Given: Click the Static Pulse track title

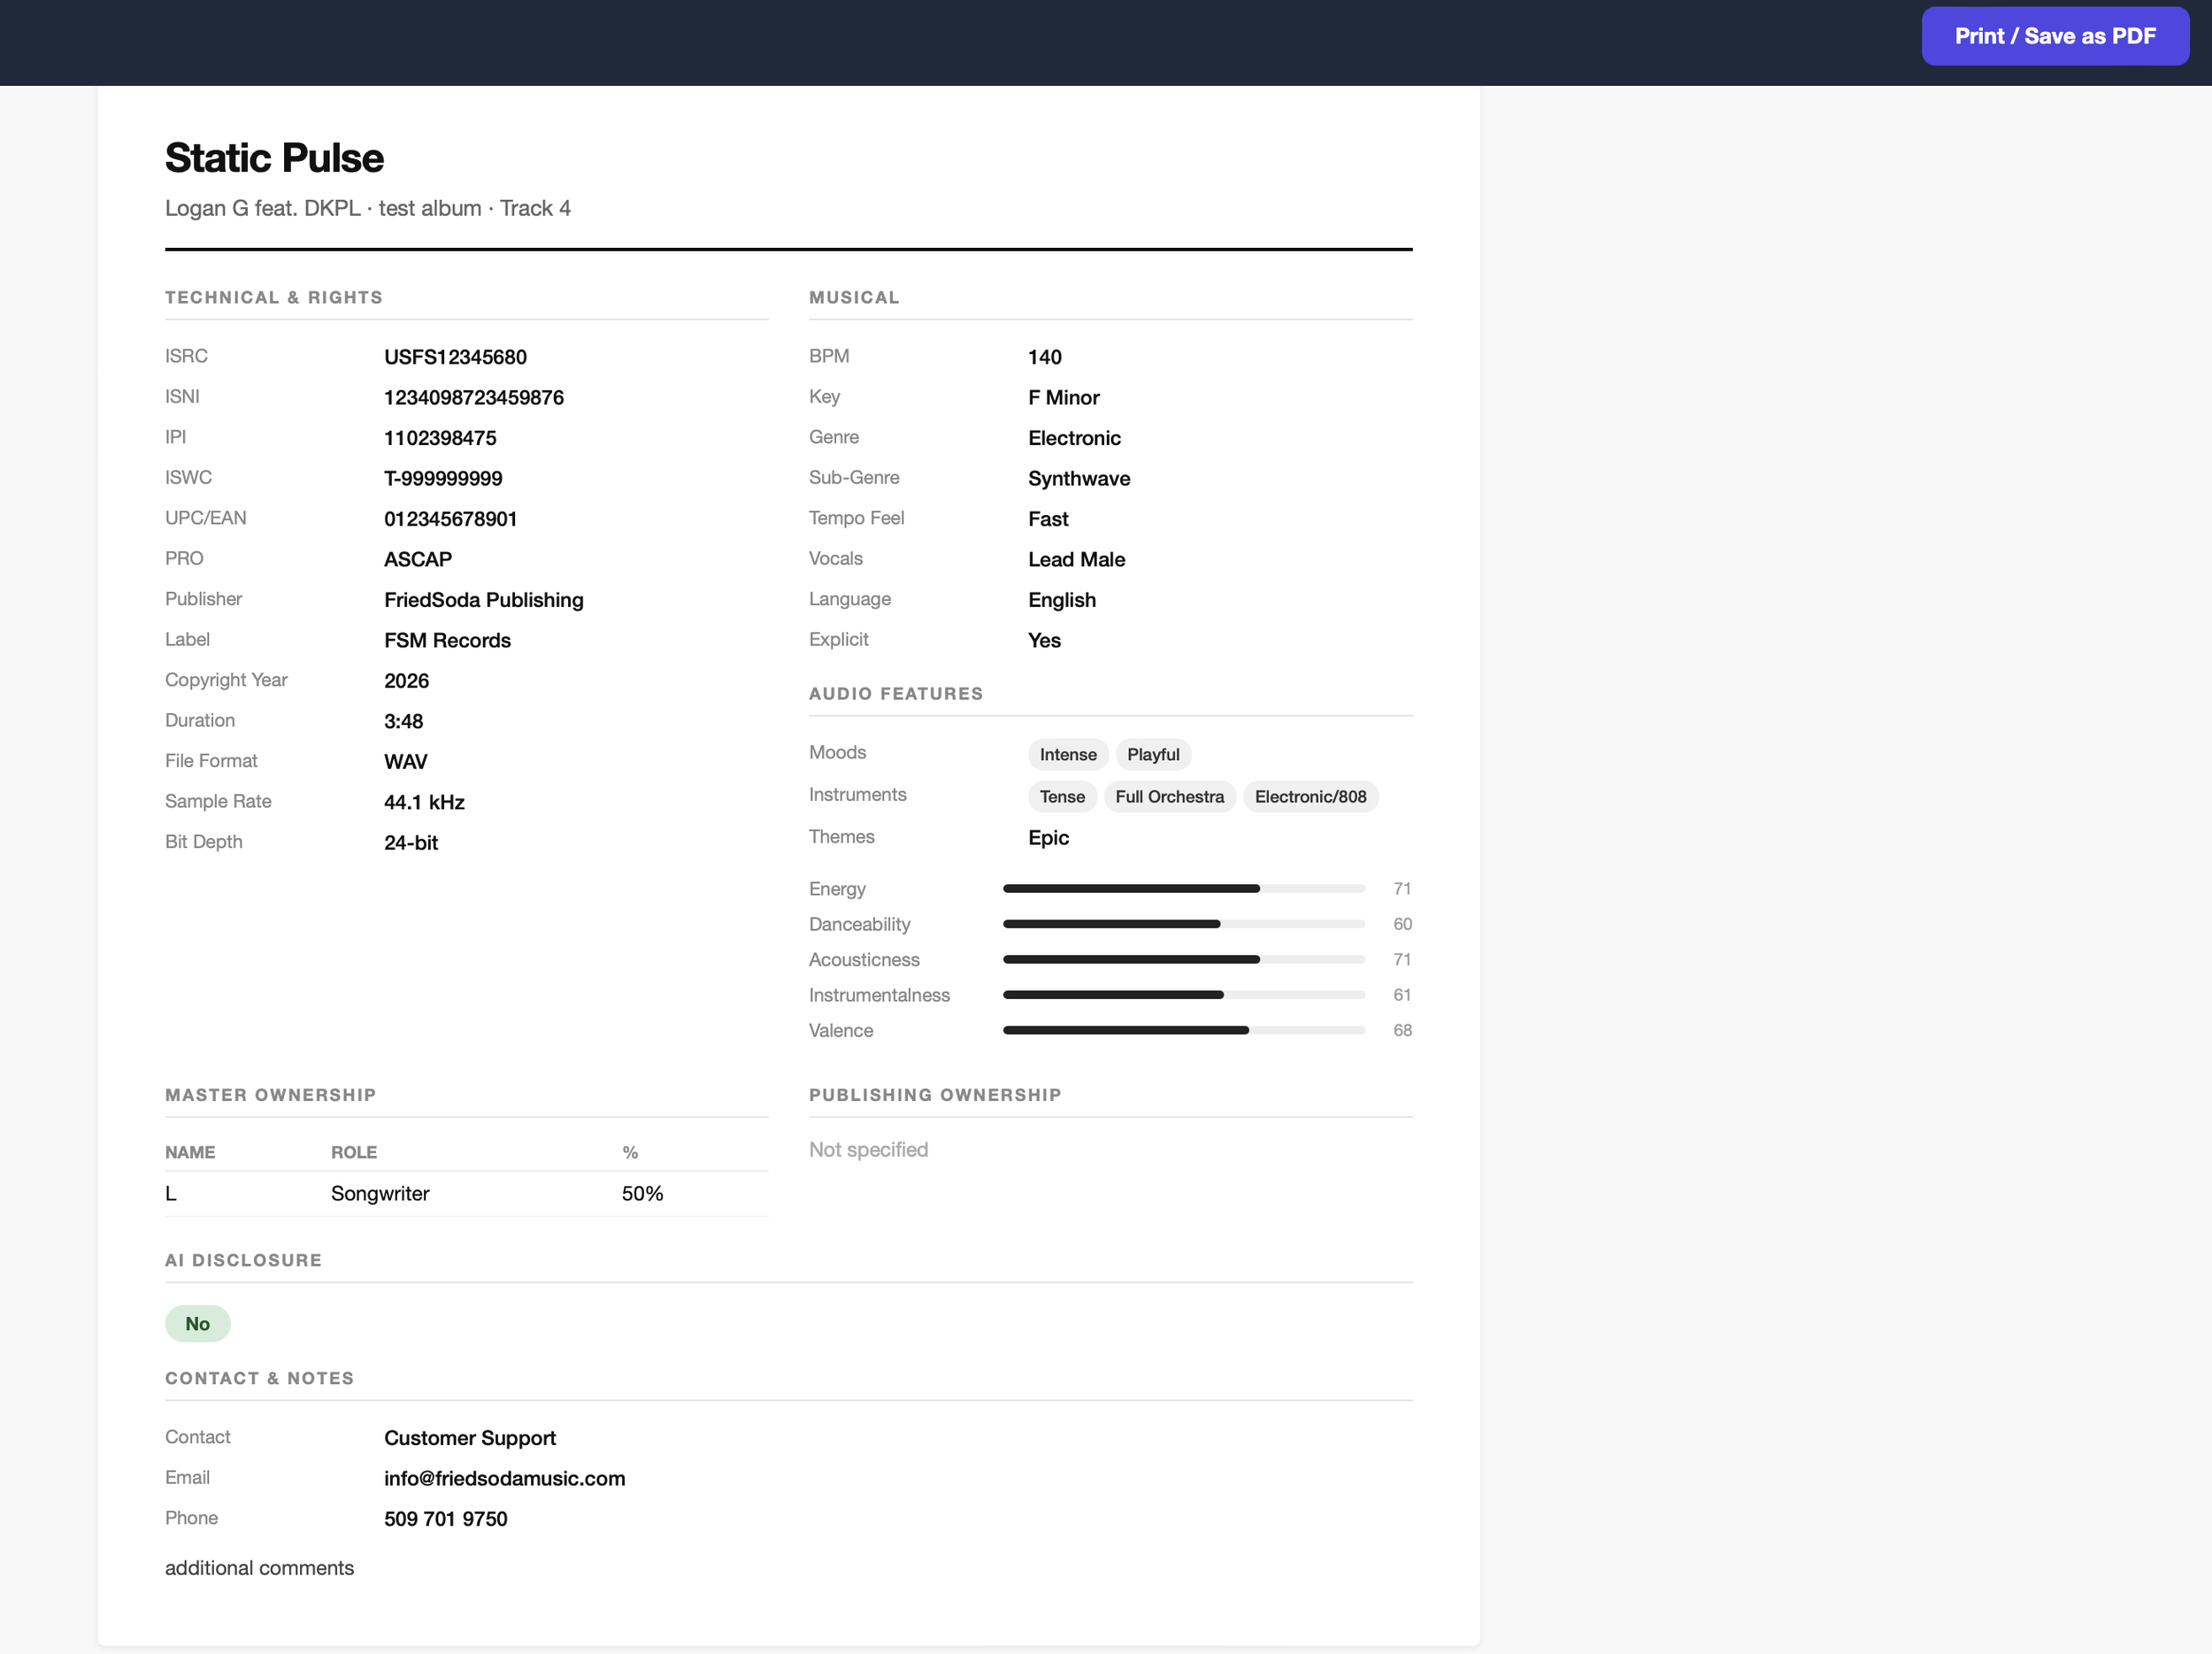Looking at the screenshot, I should [x=274, y=158].
